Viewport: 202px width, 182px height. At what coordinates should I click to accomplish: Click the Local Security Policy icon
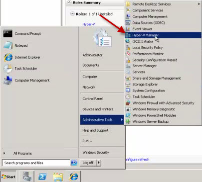128,48
